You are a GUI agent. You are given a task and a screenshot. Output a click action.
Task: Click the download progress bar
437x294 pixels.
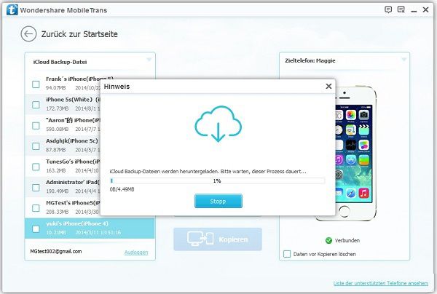click(217, 180)
